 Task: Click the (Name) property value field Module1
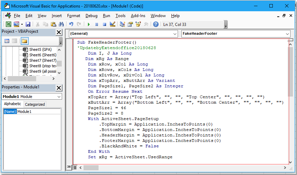coord(39,112)
